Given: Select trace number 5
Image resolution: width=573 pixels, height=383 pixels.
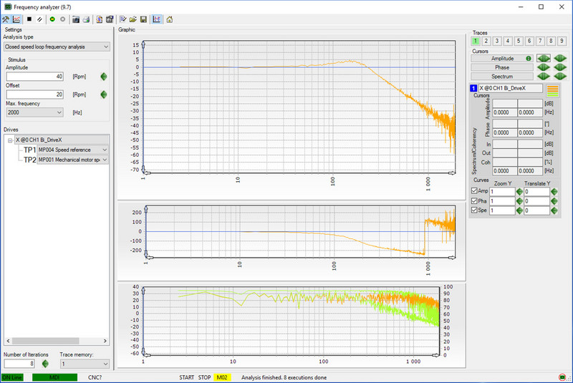Looking at the screenshot, I should click(519, 42).
